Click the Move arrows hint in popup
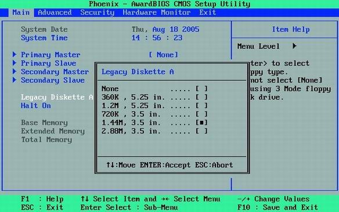The image size is (339, 212). 121,165
